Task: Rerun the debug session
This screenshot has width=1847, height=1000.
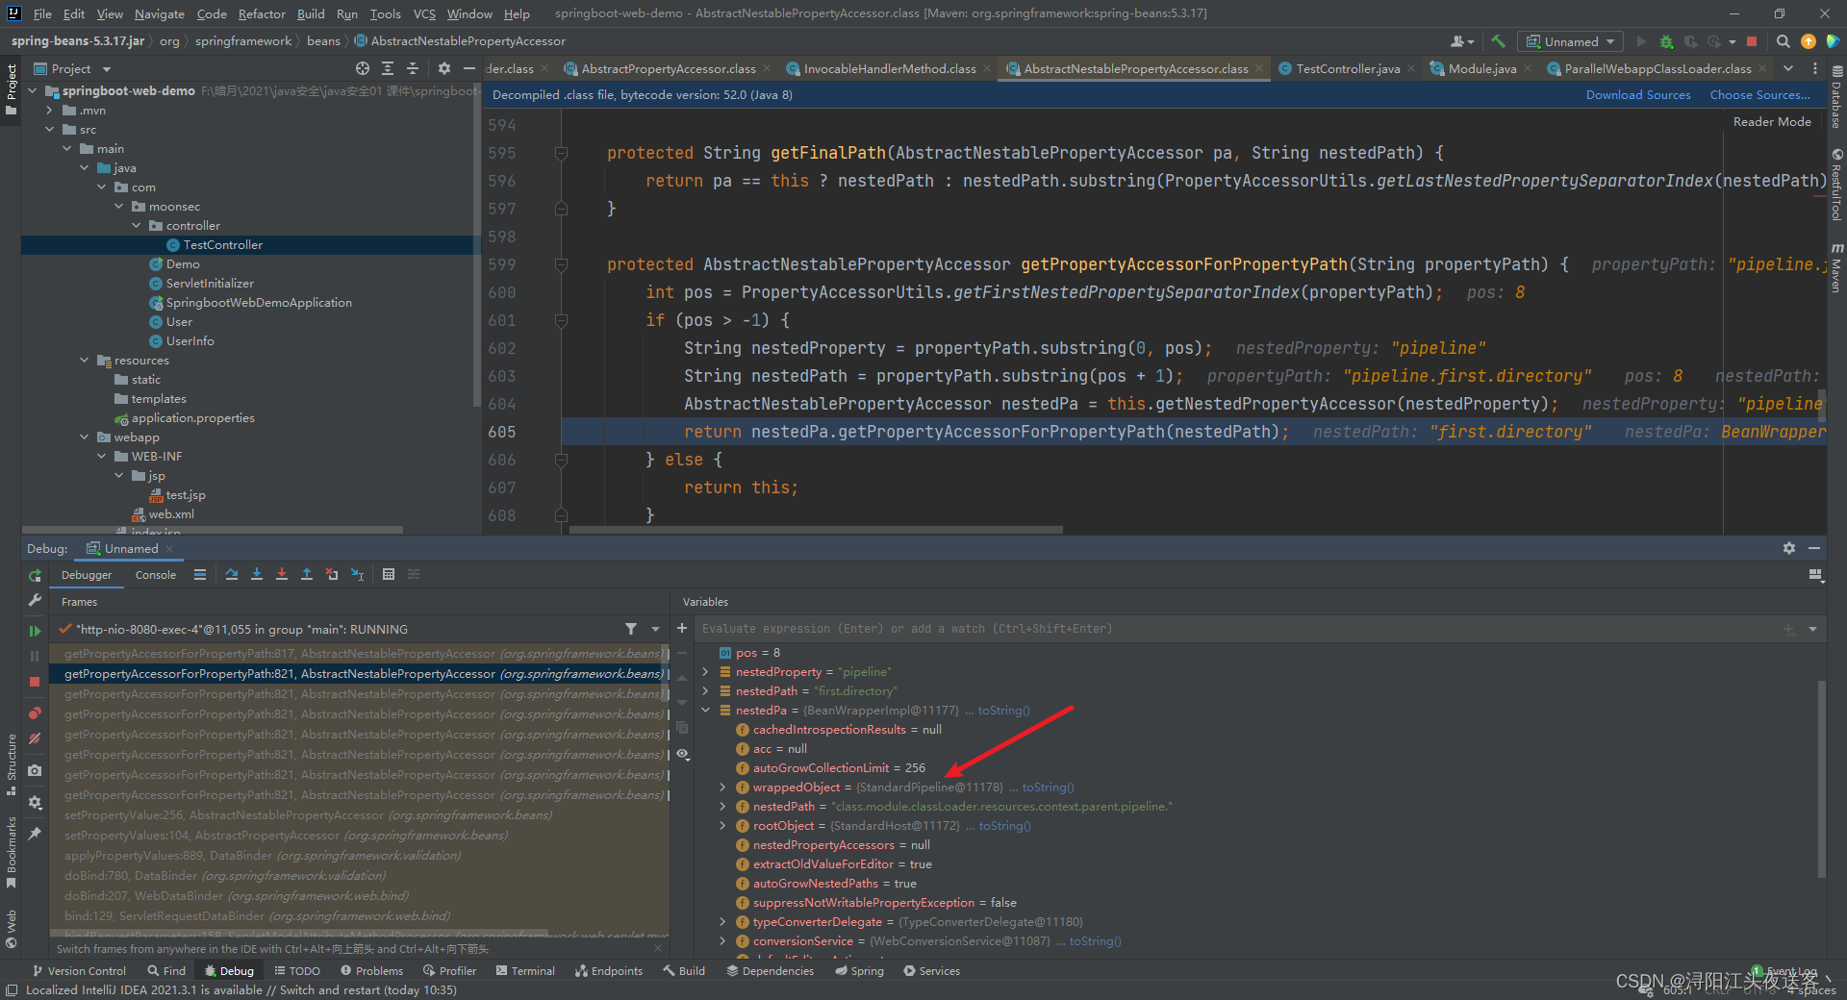Action: 35,575
